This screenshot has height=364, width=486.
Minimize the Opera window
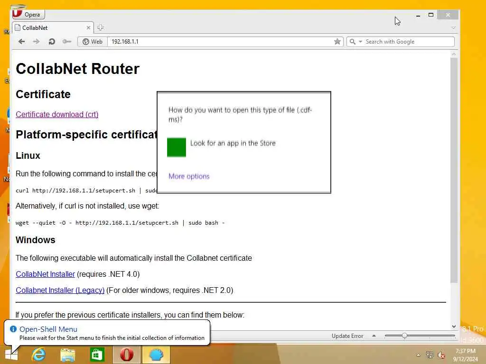point(418,15)
